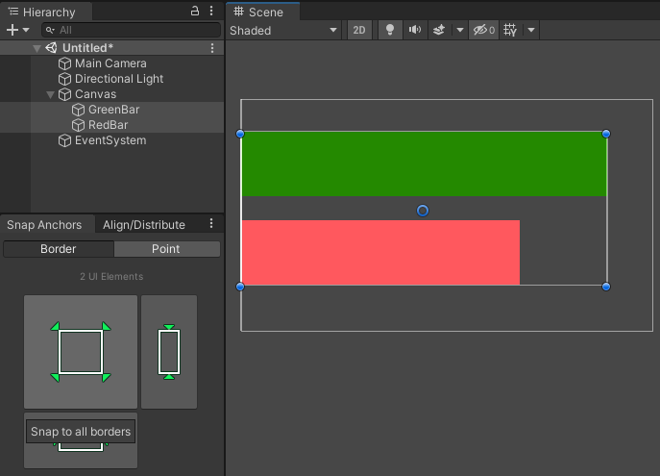The image size is (660, 476).
Task: Toggle 2D view mode in Scene
Action: [x=359, y=30]
